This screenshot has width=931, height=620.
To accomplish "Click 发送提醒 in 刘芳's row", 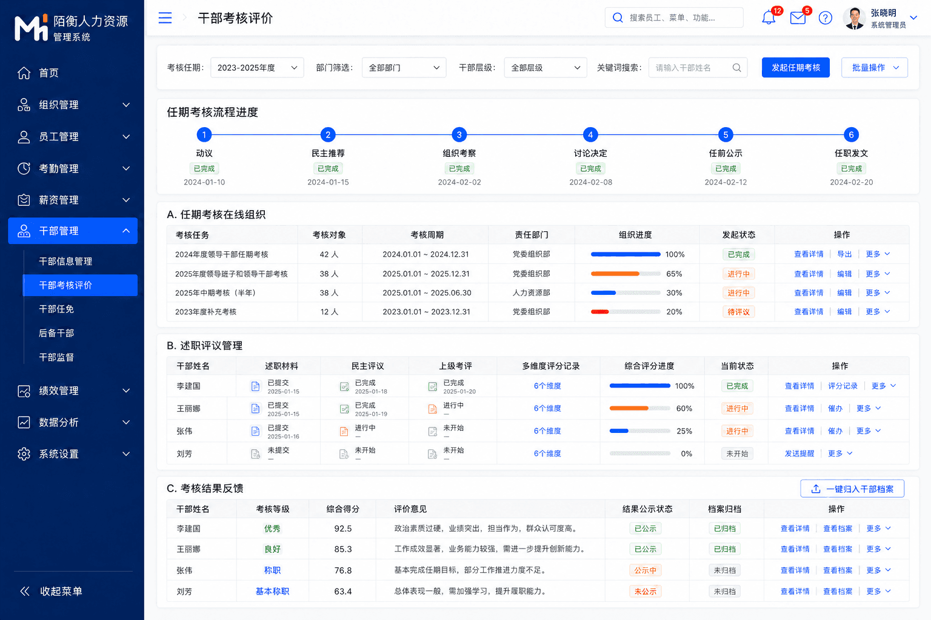I will click(799, 453).
